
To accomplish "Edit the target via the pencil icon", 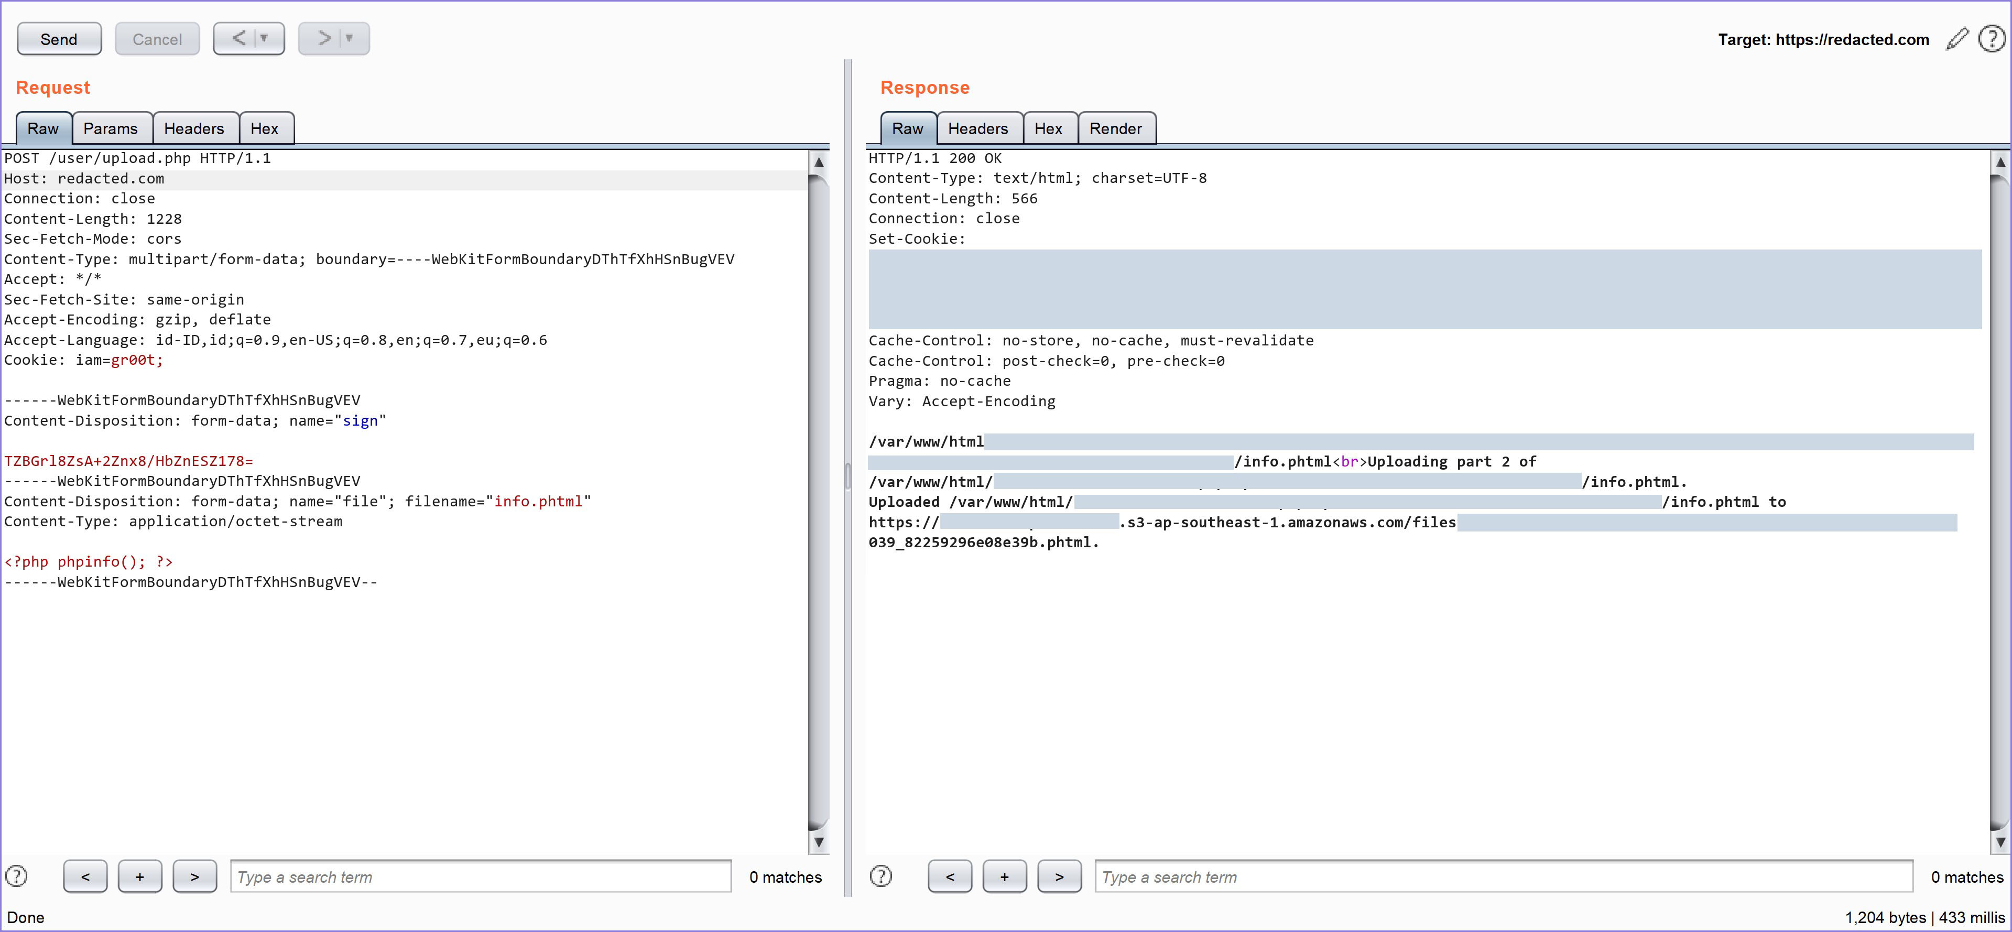I will point(1956,39).
